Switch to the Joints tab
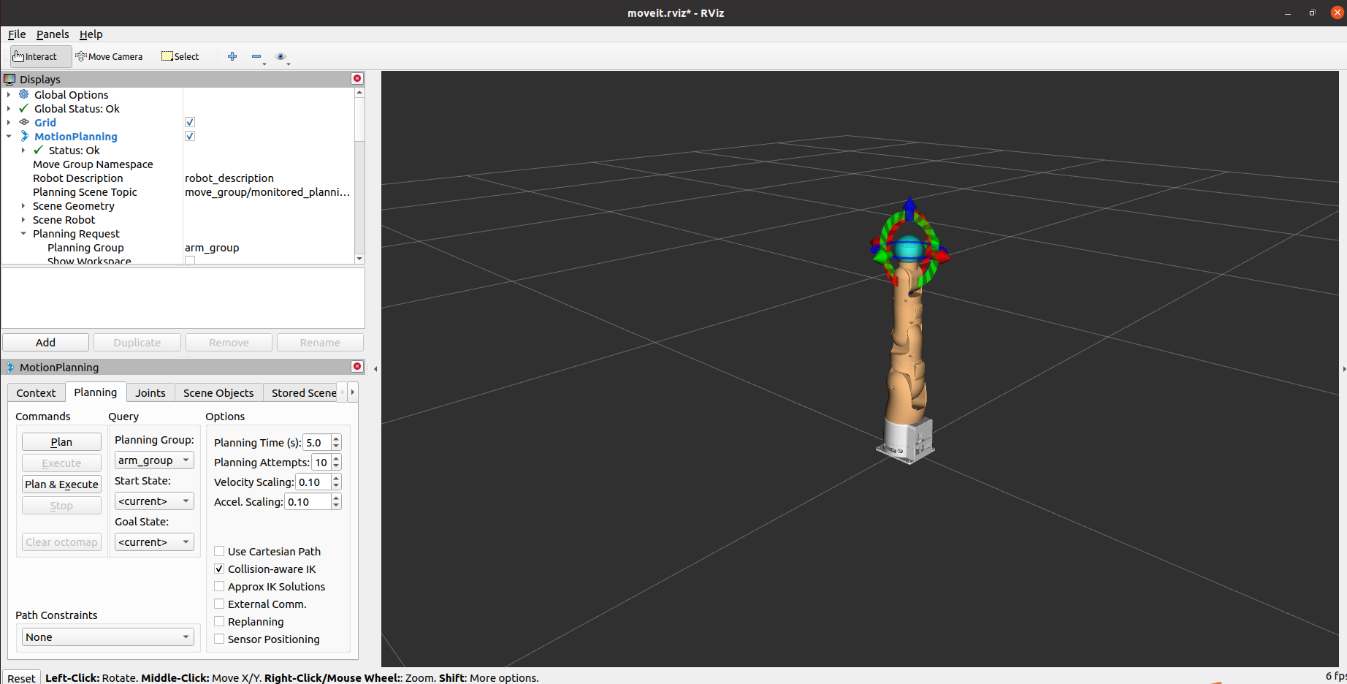The height and width of the screenshot is (684, 1347). [x=150, y=392]
